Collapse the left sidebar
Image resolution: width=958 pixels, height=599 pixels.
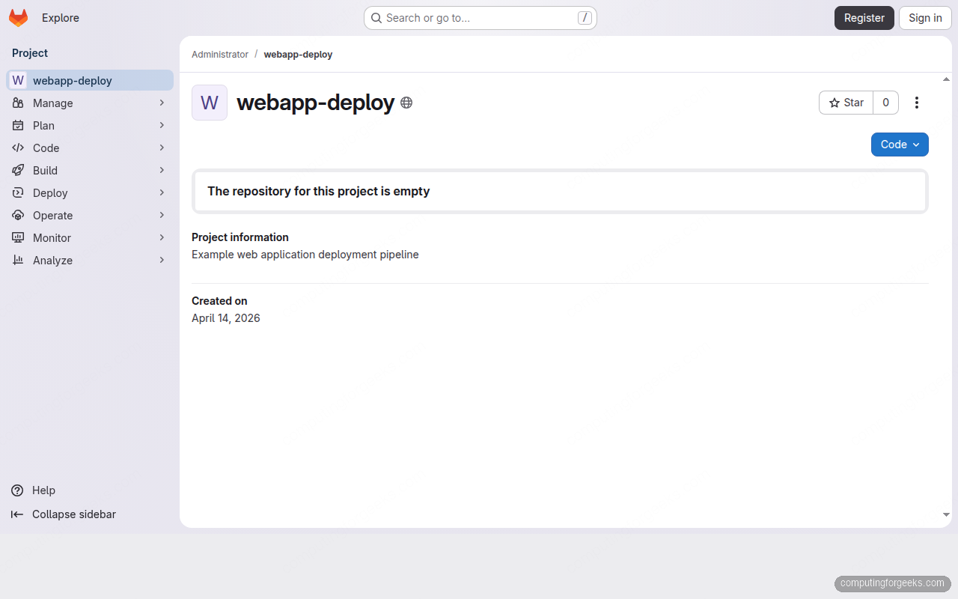click(62, 514)
